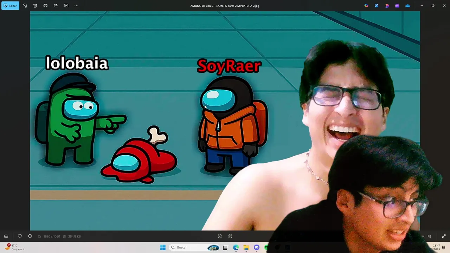Viewport: 450px width, 253px height.
Task: Click the Editar button
Action: (x=10, y=6)
